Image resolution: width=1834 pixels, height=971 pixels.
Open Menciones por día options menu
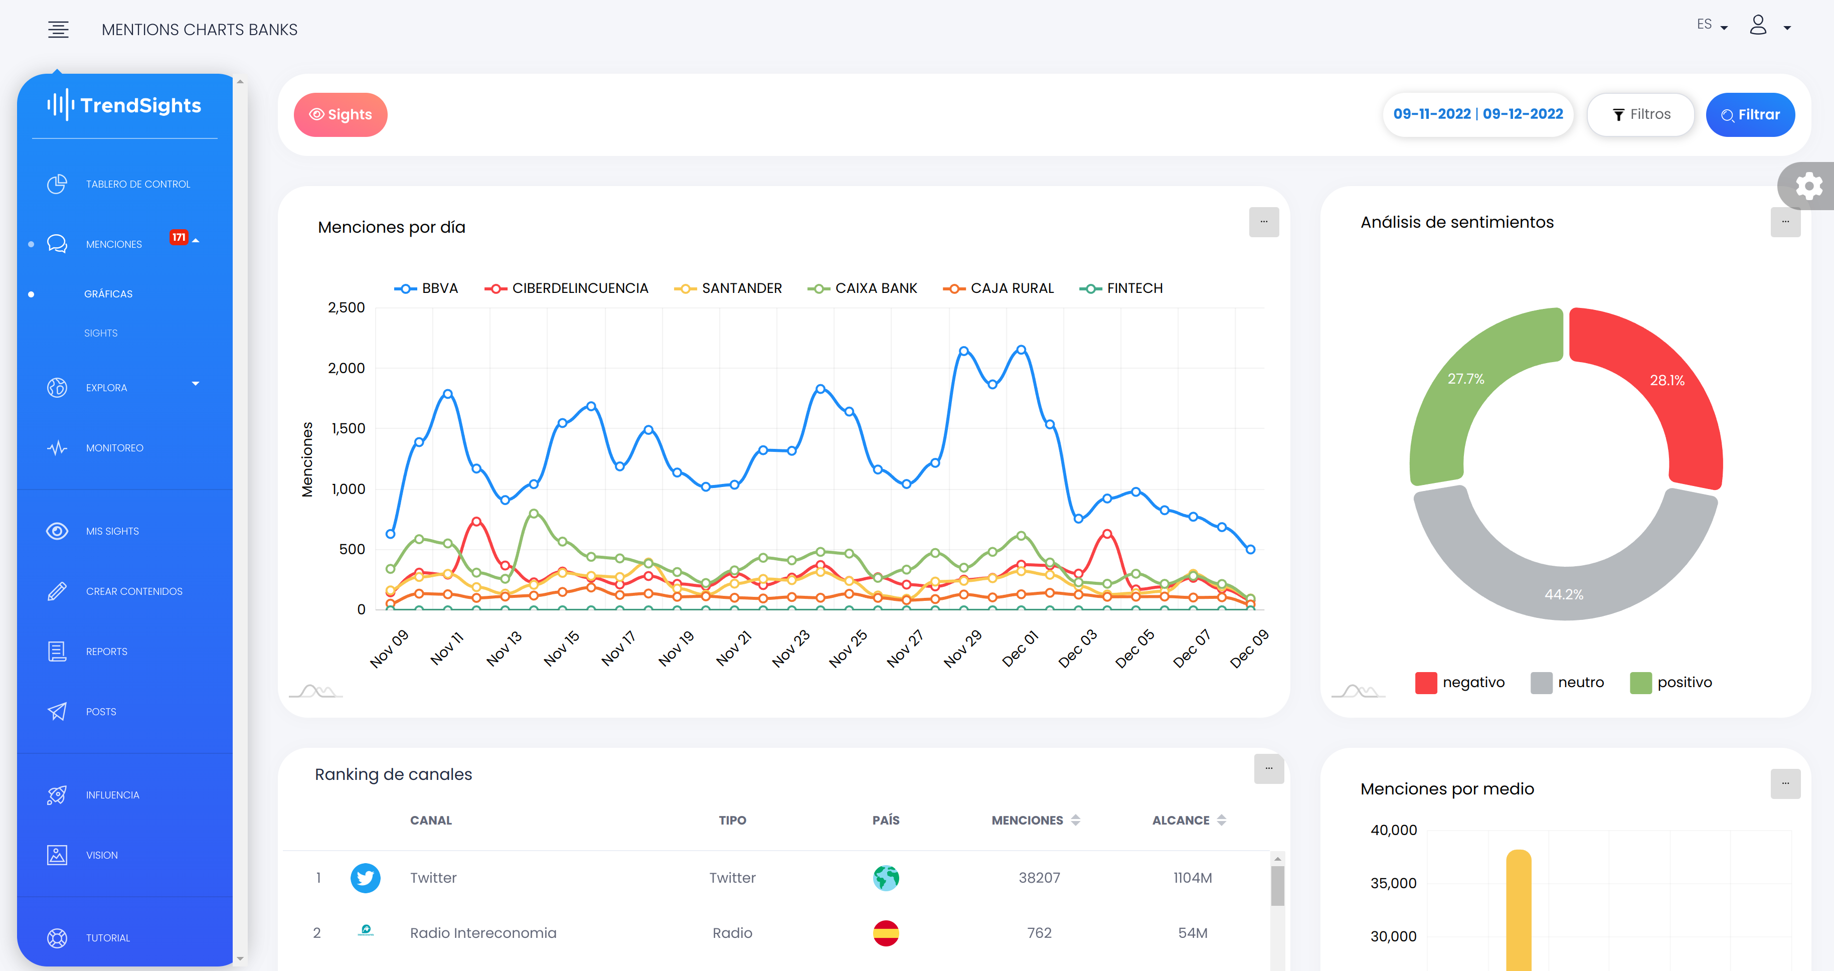pos(1264,222)
